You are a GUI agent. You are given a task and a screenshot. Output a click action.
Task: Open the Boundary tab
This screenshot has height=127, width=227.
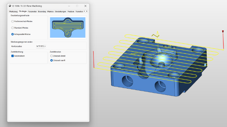tap(42, 12)
